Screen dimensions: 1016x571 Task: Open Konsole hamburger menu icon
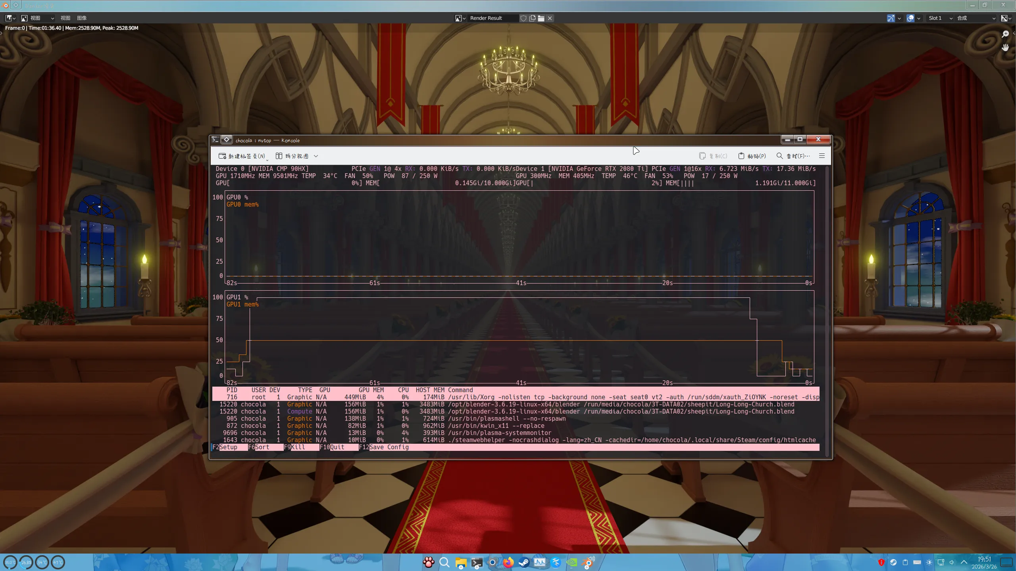(x=822, y=156)
